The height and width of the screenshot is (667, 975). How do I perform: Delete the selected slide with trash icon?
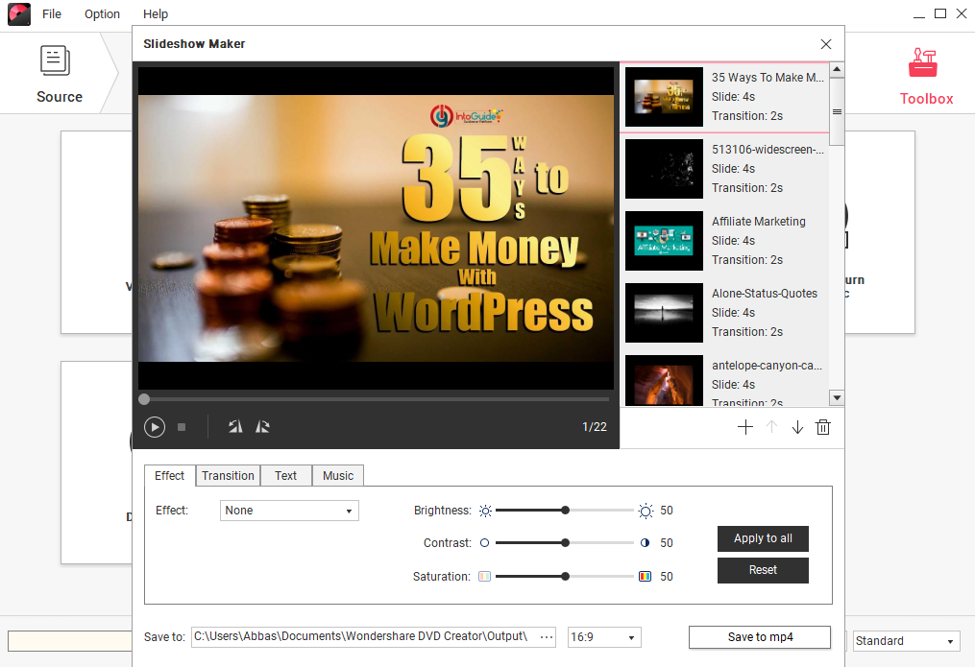(823, 427)
